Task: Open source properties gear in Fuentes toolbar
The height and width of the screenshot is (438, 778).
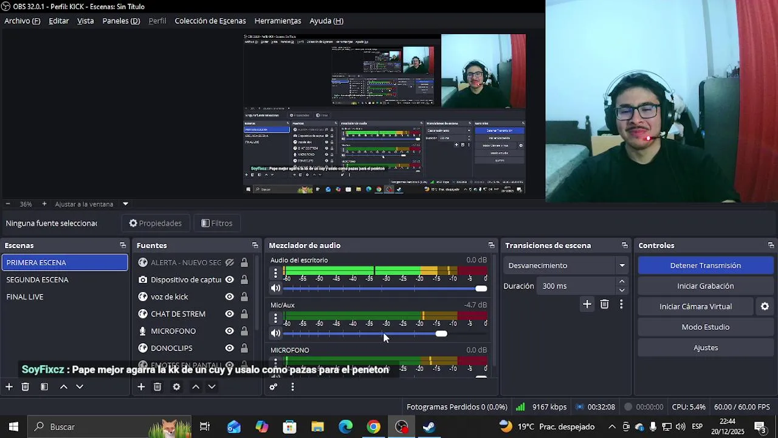Action: (176, 387)
